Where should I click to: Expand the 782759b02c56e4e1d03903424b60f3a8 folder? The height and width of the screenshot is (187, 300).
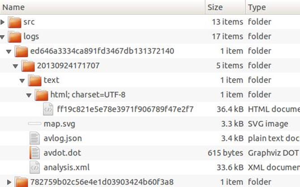click(9, 182)
